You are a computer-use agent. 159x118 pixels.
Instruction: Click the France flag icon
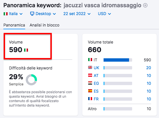point(90,99)
